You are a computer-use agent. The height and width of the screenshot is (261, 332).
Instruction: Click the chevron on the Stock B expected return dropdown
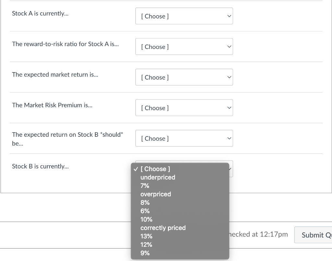tap(229, 138)
